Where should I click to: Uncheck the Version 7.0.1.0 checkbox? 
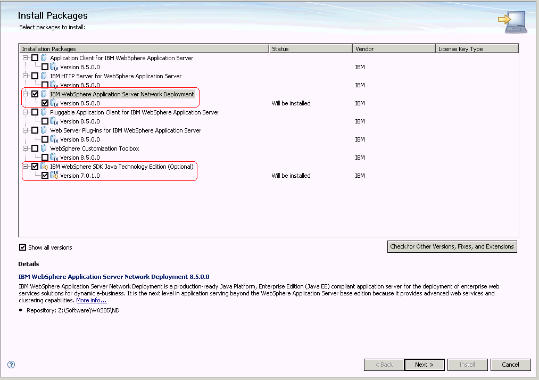point(45,176)
